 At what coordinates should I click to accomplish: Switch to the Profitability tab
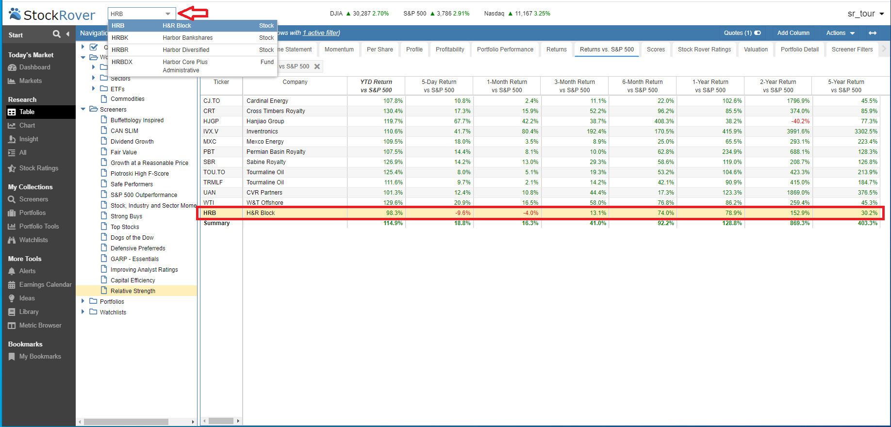(x=450, y=49)
